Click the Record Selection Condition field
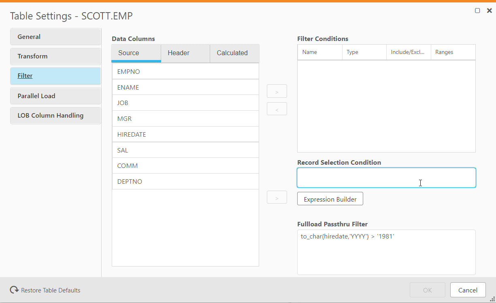Image resolution: width=496 pixels, height=303 pixels. [386, 178]
